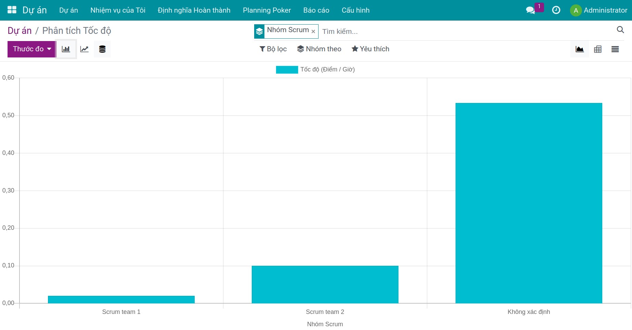The image size is (632, 330).
Task: Click the Scrum team 1 bar
Action: pos(121,300)
